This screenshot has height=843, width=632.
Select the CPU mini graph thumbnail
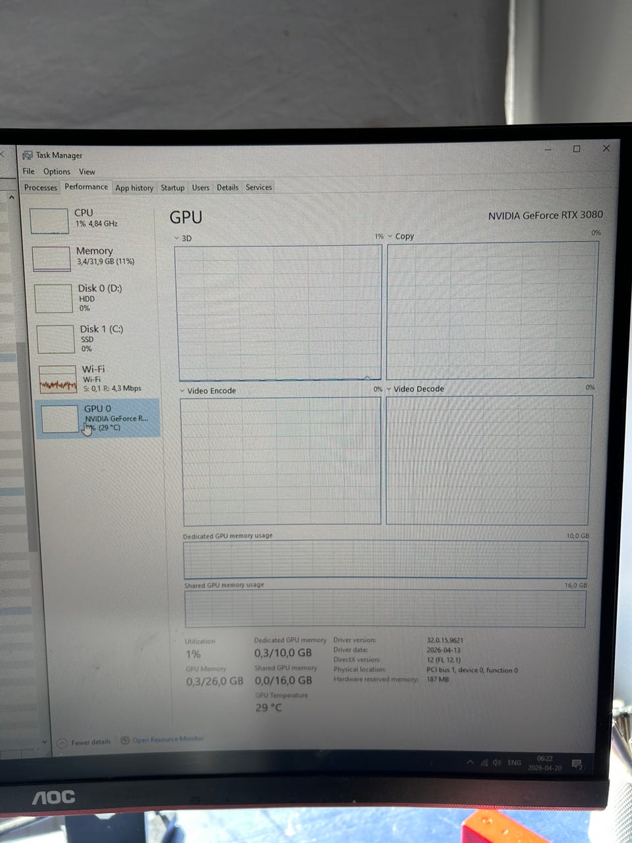pos(49,221)
